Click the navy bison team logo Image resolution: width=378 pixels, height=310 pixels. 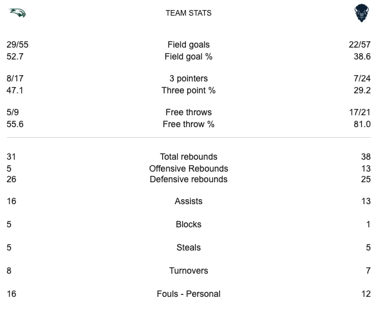click(x=361, y=13)
